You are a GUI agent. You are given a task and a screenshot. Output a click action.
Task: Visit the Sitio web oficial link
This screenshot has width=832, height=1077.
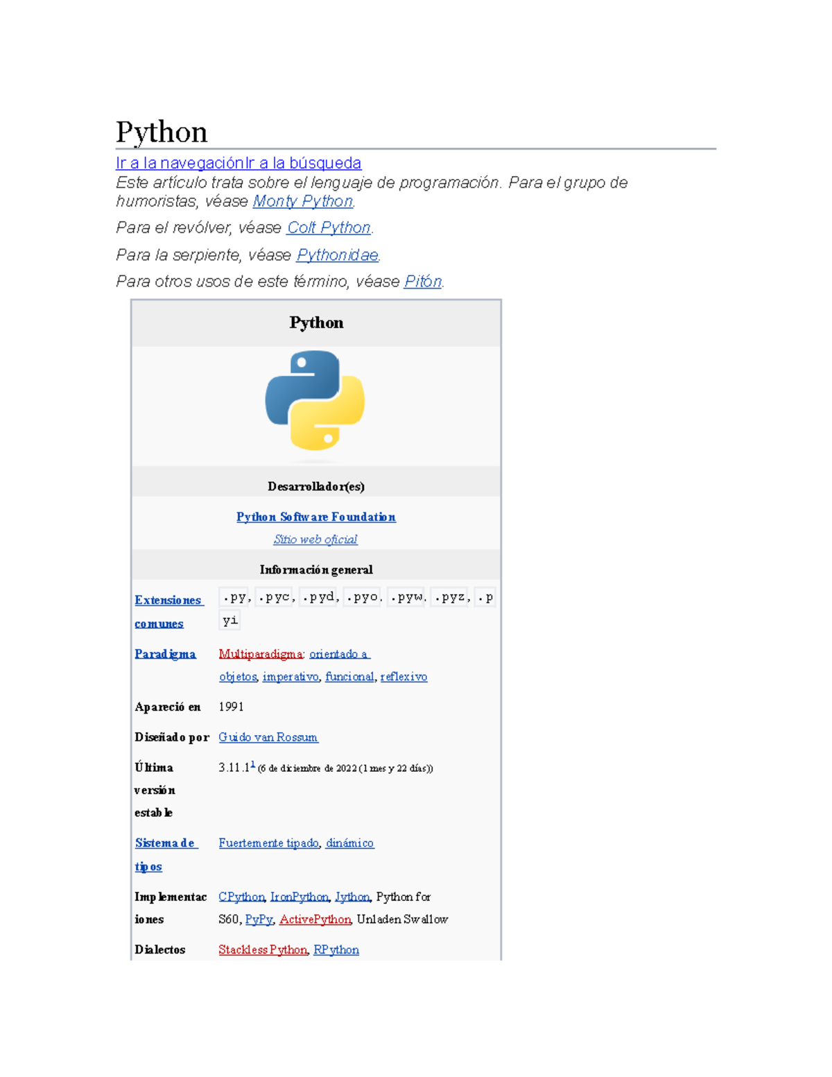[x=315, y=539]
